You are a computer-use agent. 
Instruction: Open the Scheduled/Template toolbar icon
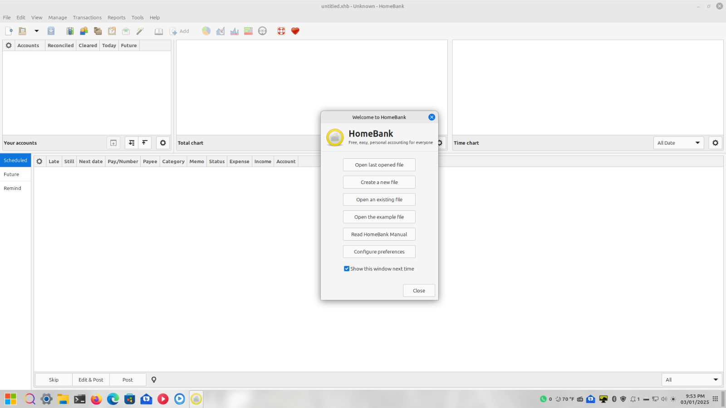tap(112, 31)
